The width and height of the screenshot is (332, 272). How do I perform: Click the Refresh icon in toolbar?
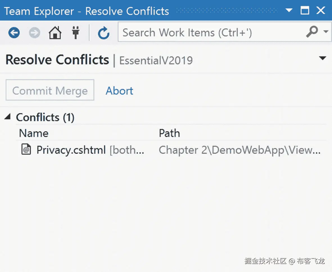[x=103, y=33]
